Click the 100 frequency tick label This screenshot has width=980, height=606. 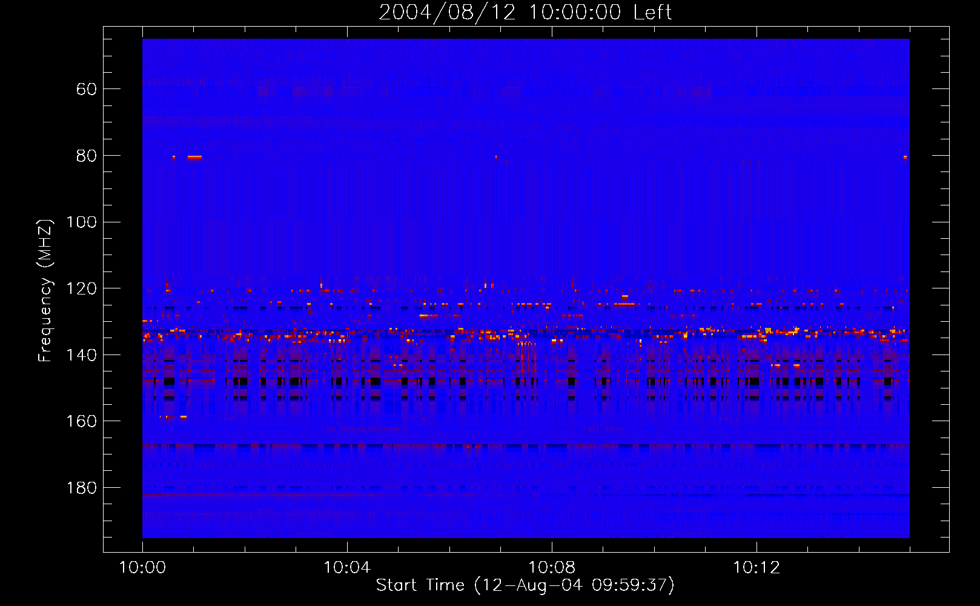point(81,222)
